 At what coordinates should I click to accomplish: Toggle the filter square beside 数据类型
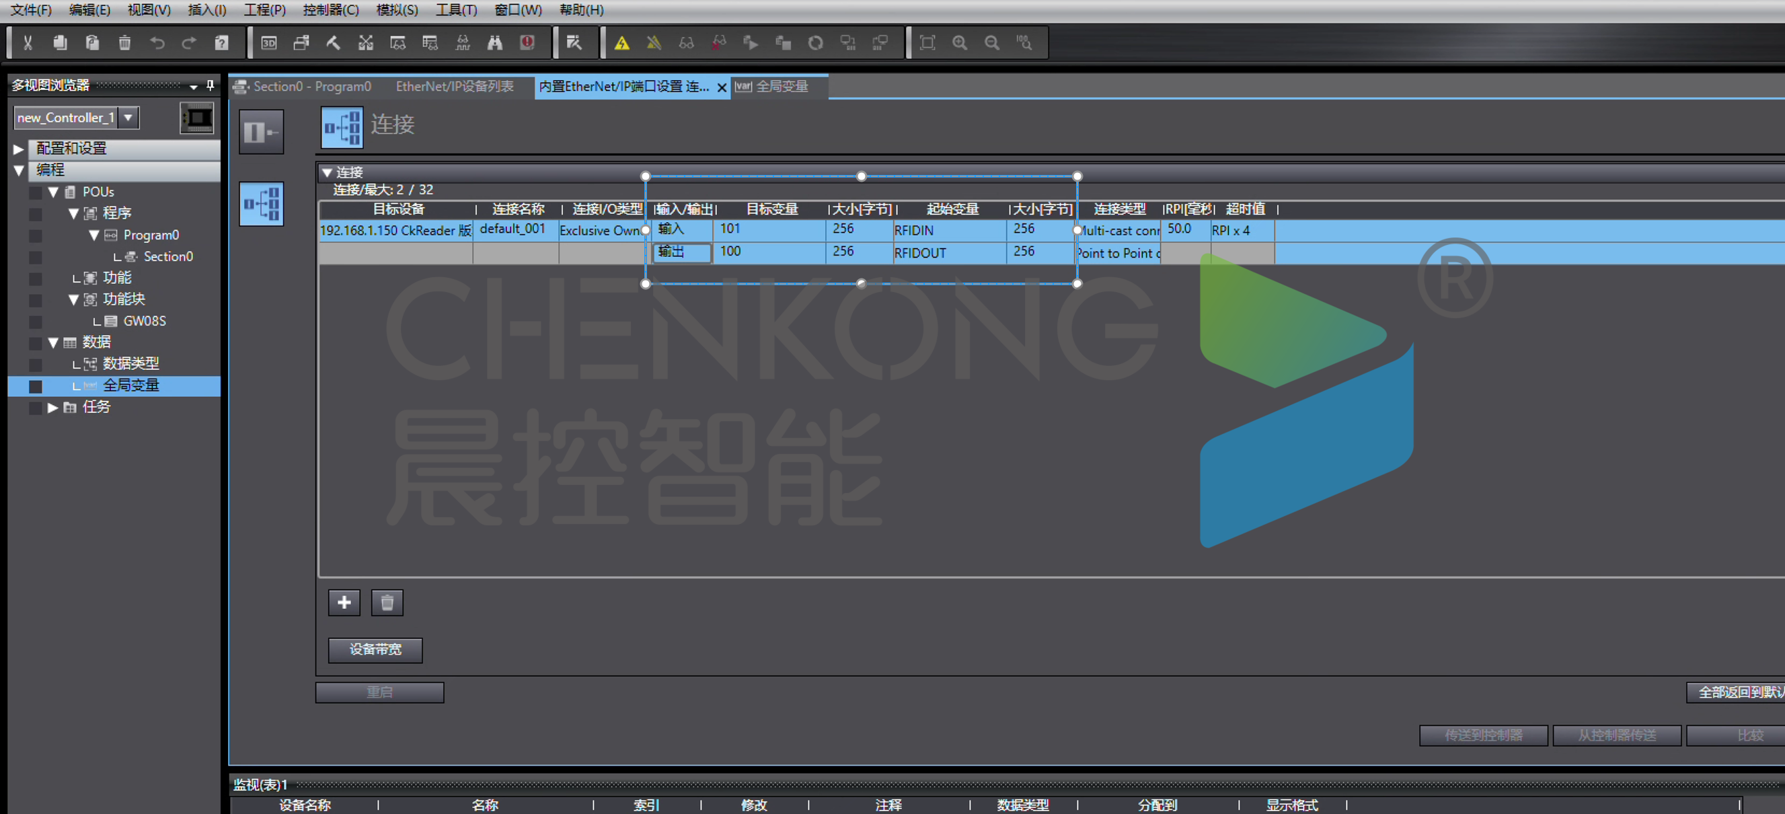point(36,365)
